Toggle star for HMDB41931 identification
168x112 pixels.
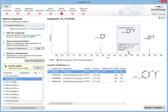pos(49,81)
